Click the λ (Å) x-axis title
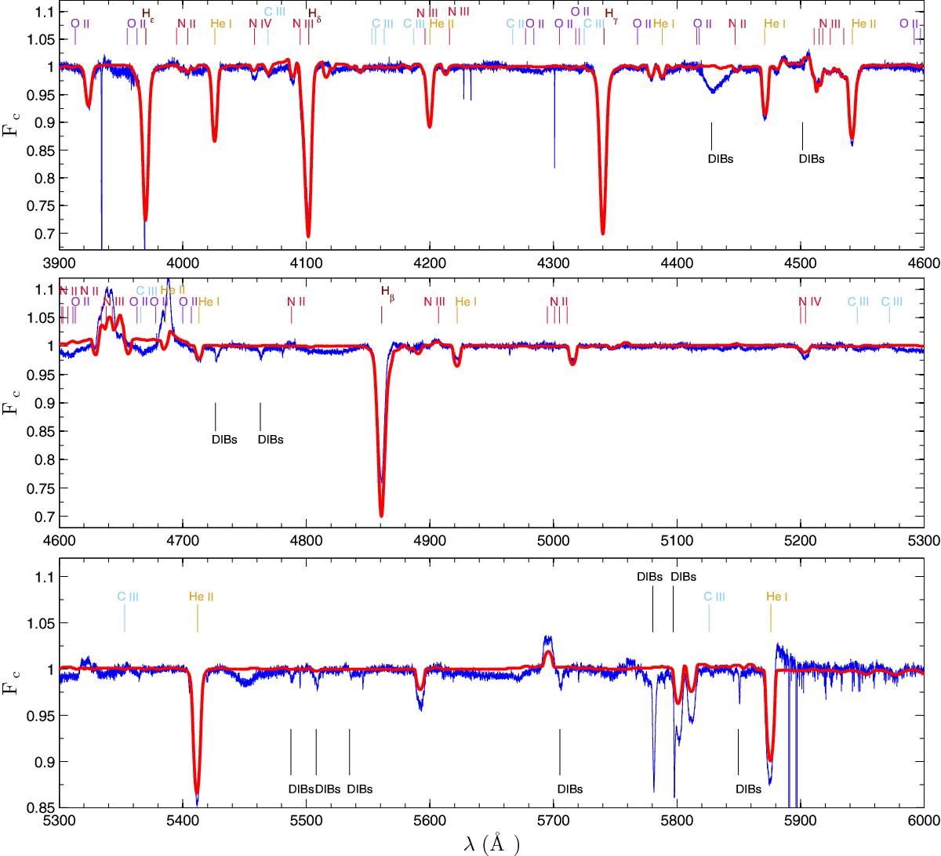This screenshot has width=941, height=856. pyautogui.click(x=490, y=843)
